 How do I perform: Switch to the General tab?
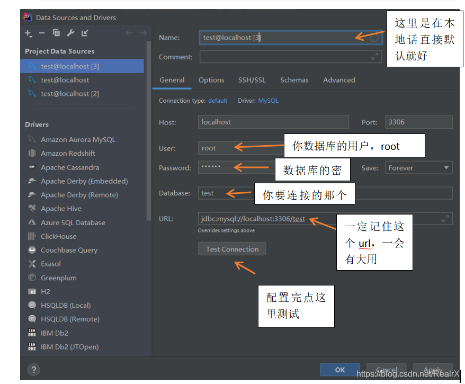point(172,80)
